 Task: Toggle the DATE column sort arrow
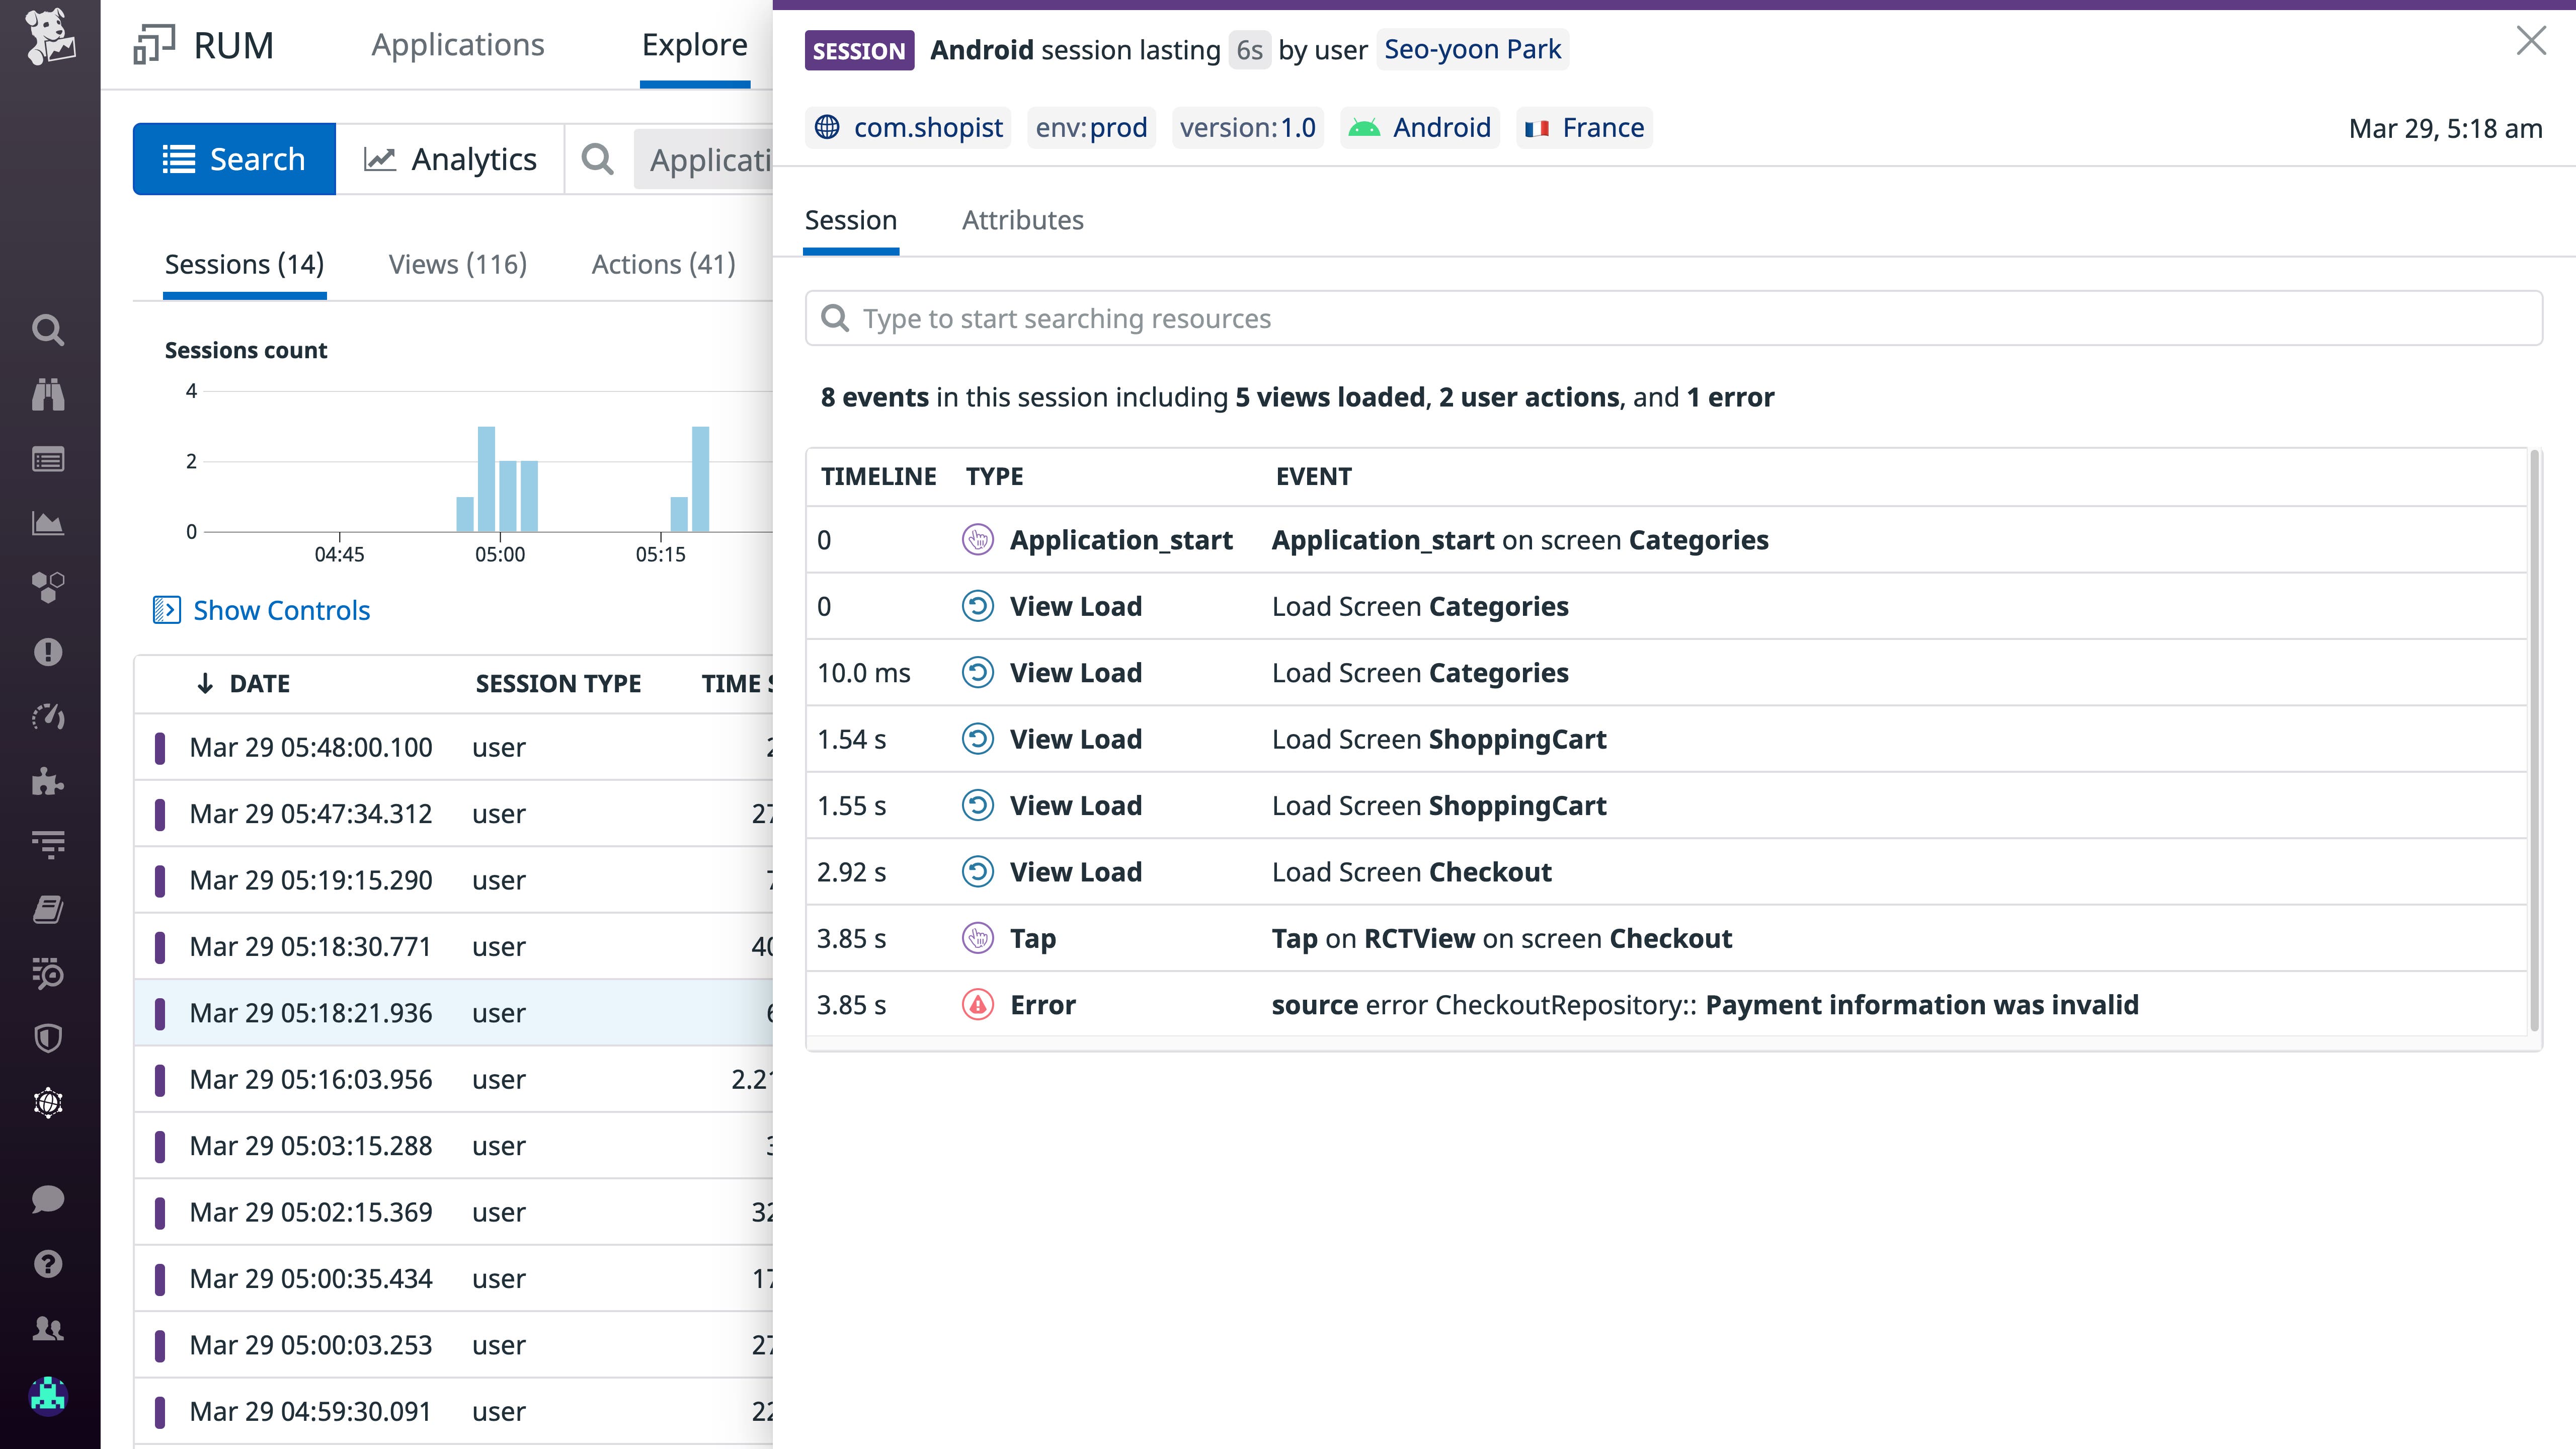[205, 683]
